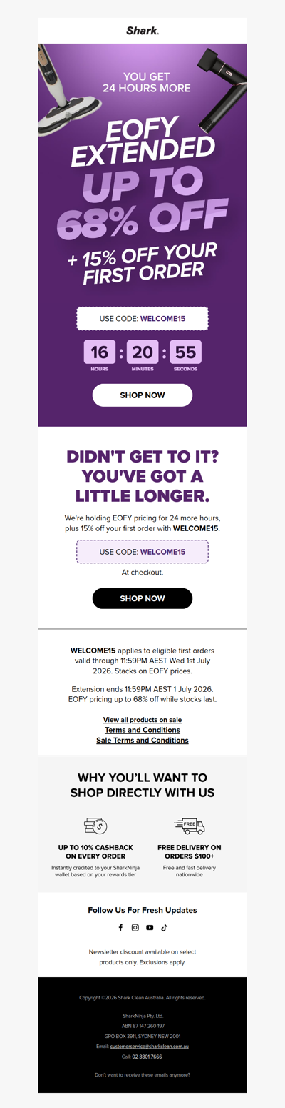Open Sale Terms and Conditions link
Screen dimensions: 285x1108
(142, 741)
